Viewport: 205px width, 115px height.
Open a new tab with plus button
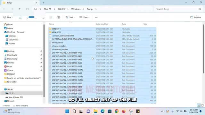(43, 3)
